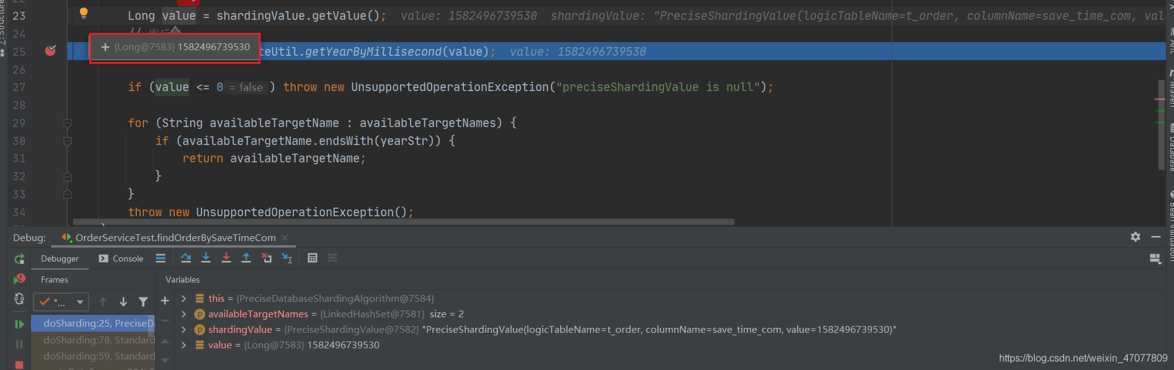Toggle the breakpoint on line 25
Viewport: 1174px width, 370px height.
50,51
